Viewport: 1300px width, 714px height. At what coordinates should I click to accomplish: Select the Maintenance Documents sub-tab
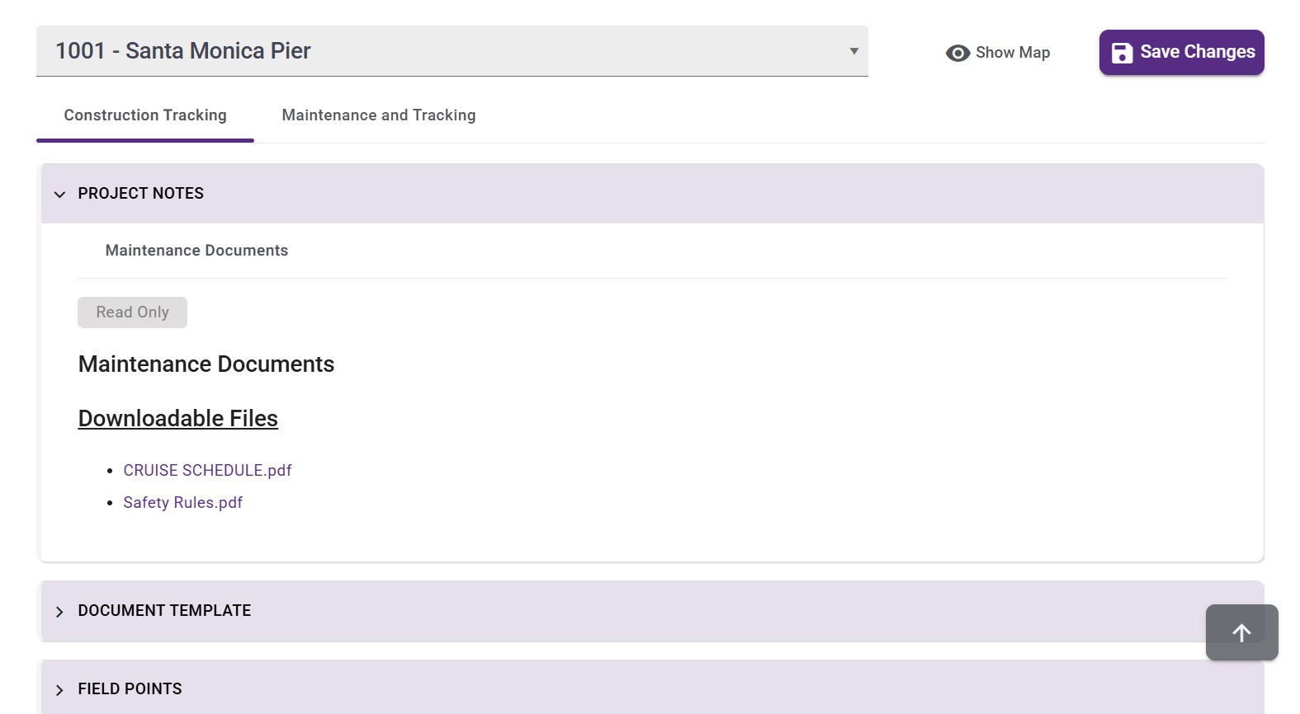click(x=196, y=251)
